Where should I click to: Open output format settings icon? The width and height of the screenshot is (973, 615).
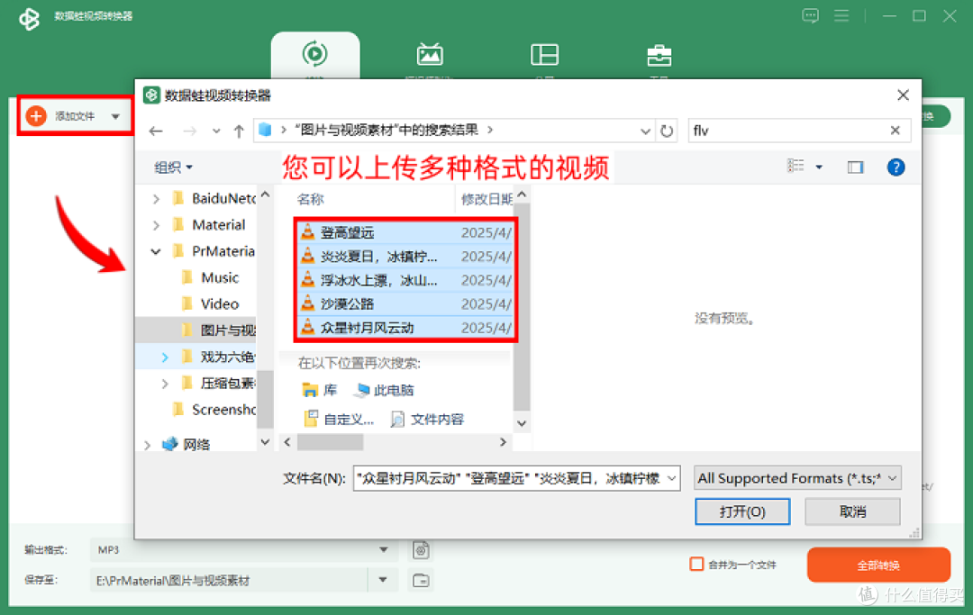point(421,550)
